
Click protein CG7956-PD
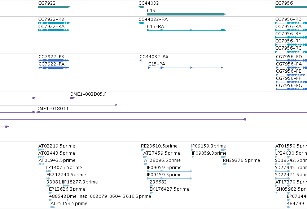[289, 57]
